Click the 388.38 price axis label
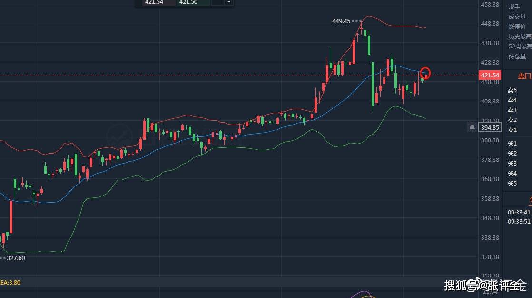Screen dimensions: 532x298 point(490,140)
